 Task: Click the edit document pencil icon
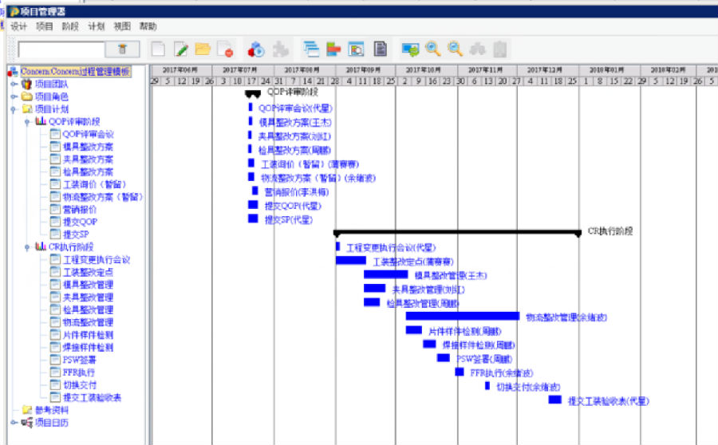pyautogui.click(x=181, y=49)
